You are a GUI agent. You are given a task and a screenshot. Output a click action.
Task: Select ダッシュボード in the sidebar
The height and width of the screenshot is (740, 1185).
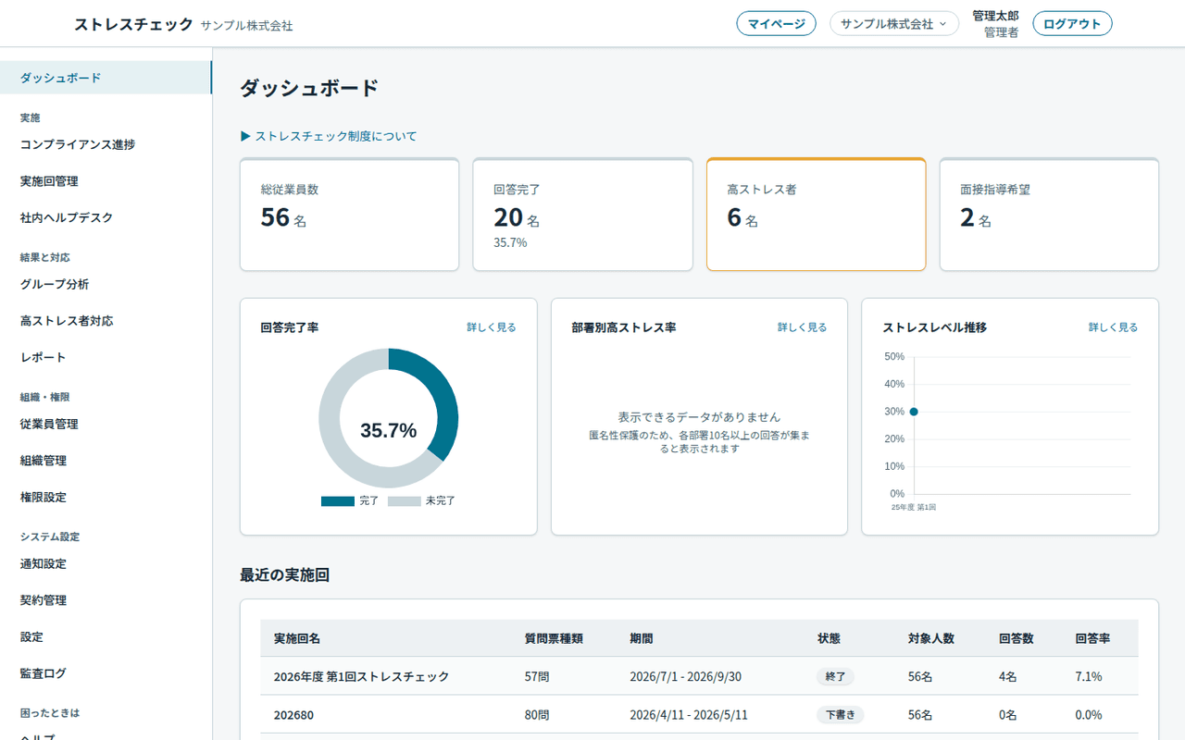[106, 78]
